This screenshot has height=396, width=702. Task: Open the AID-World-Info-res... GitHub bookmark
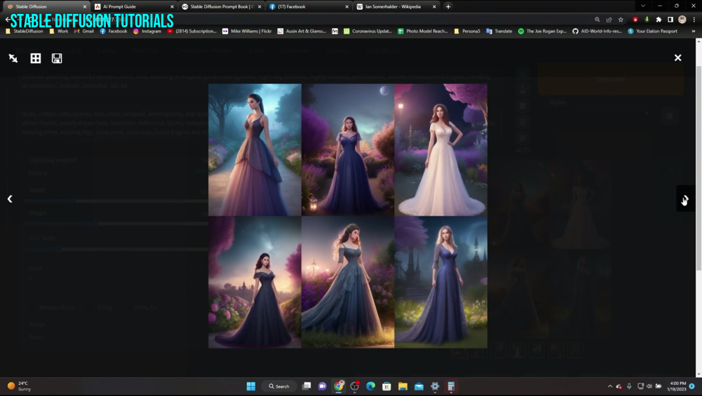point(597,31)
